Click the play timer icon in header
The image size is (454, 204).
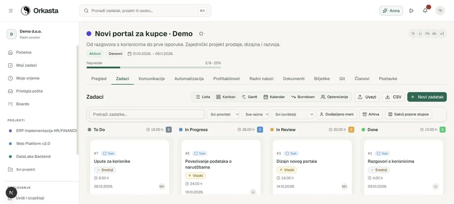point(411,11)
